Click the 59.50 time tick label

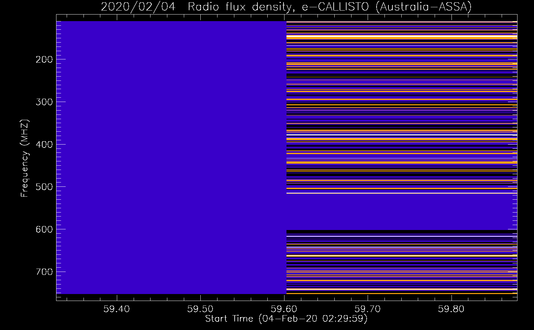(x=200, y=309)
